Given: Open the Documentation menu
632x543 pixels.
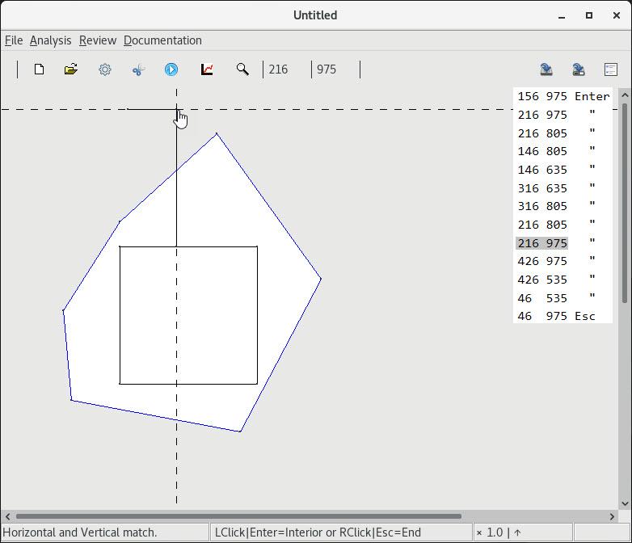Looking at the screenshot, I should [162, 40].
